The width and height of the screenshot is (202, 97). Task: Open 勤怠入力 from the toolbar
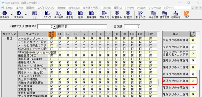pos(141,15)
